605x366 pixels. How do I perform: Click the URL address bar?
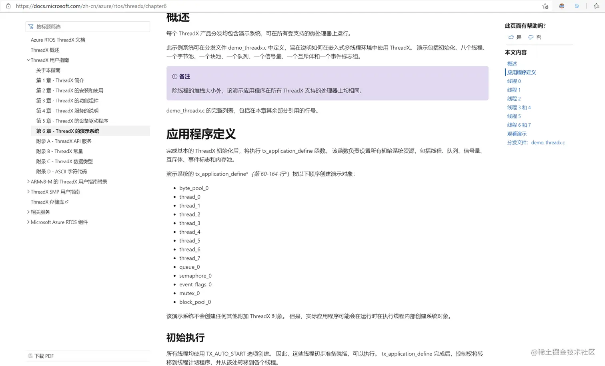coord(91,6)
